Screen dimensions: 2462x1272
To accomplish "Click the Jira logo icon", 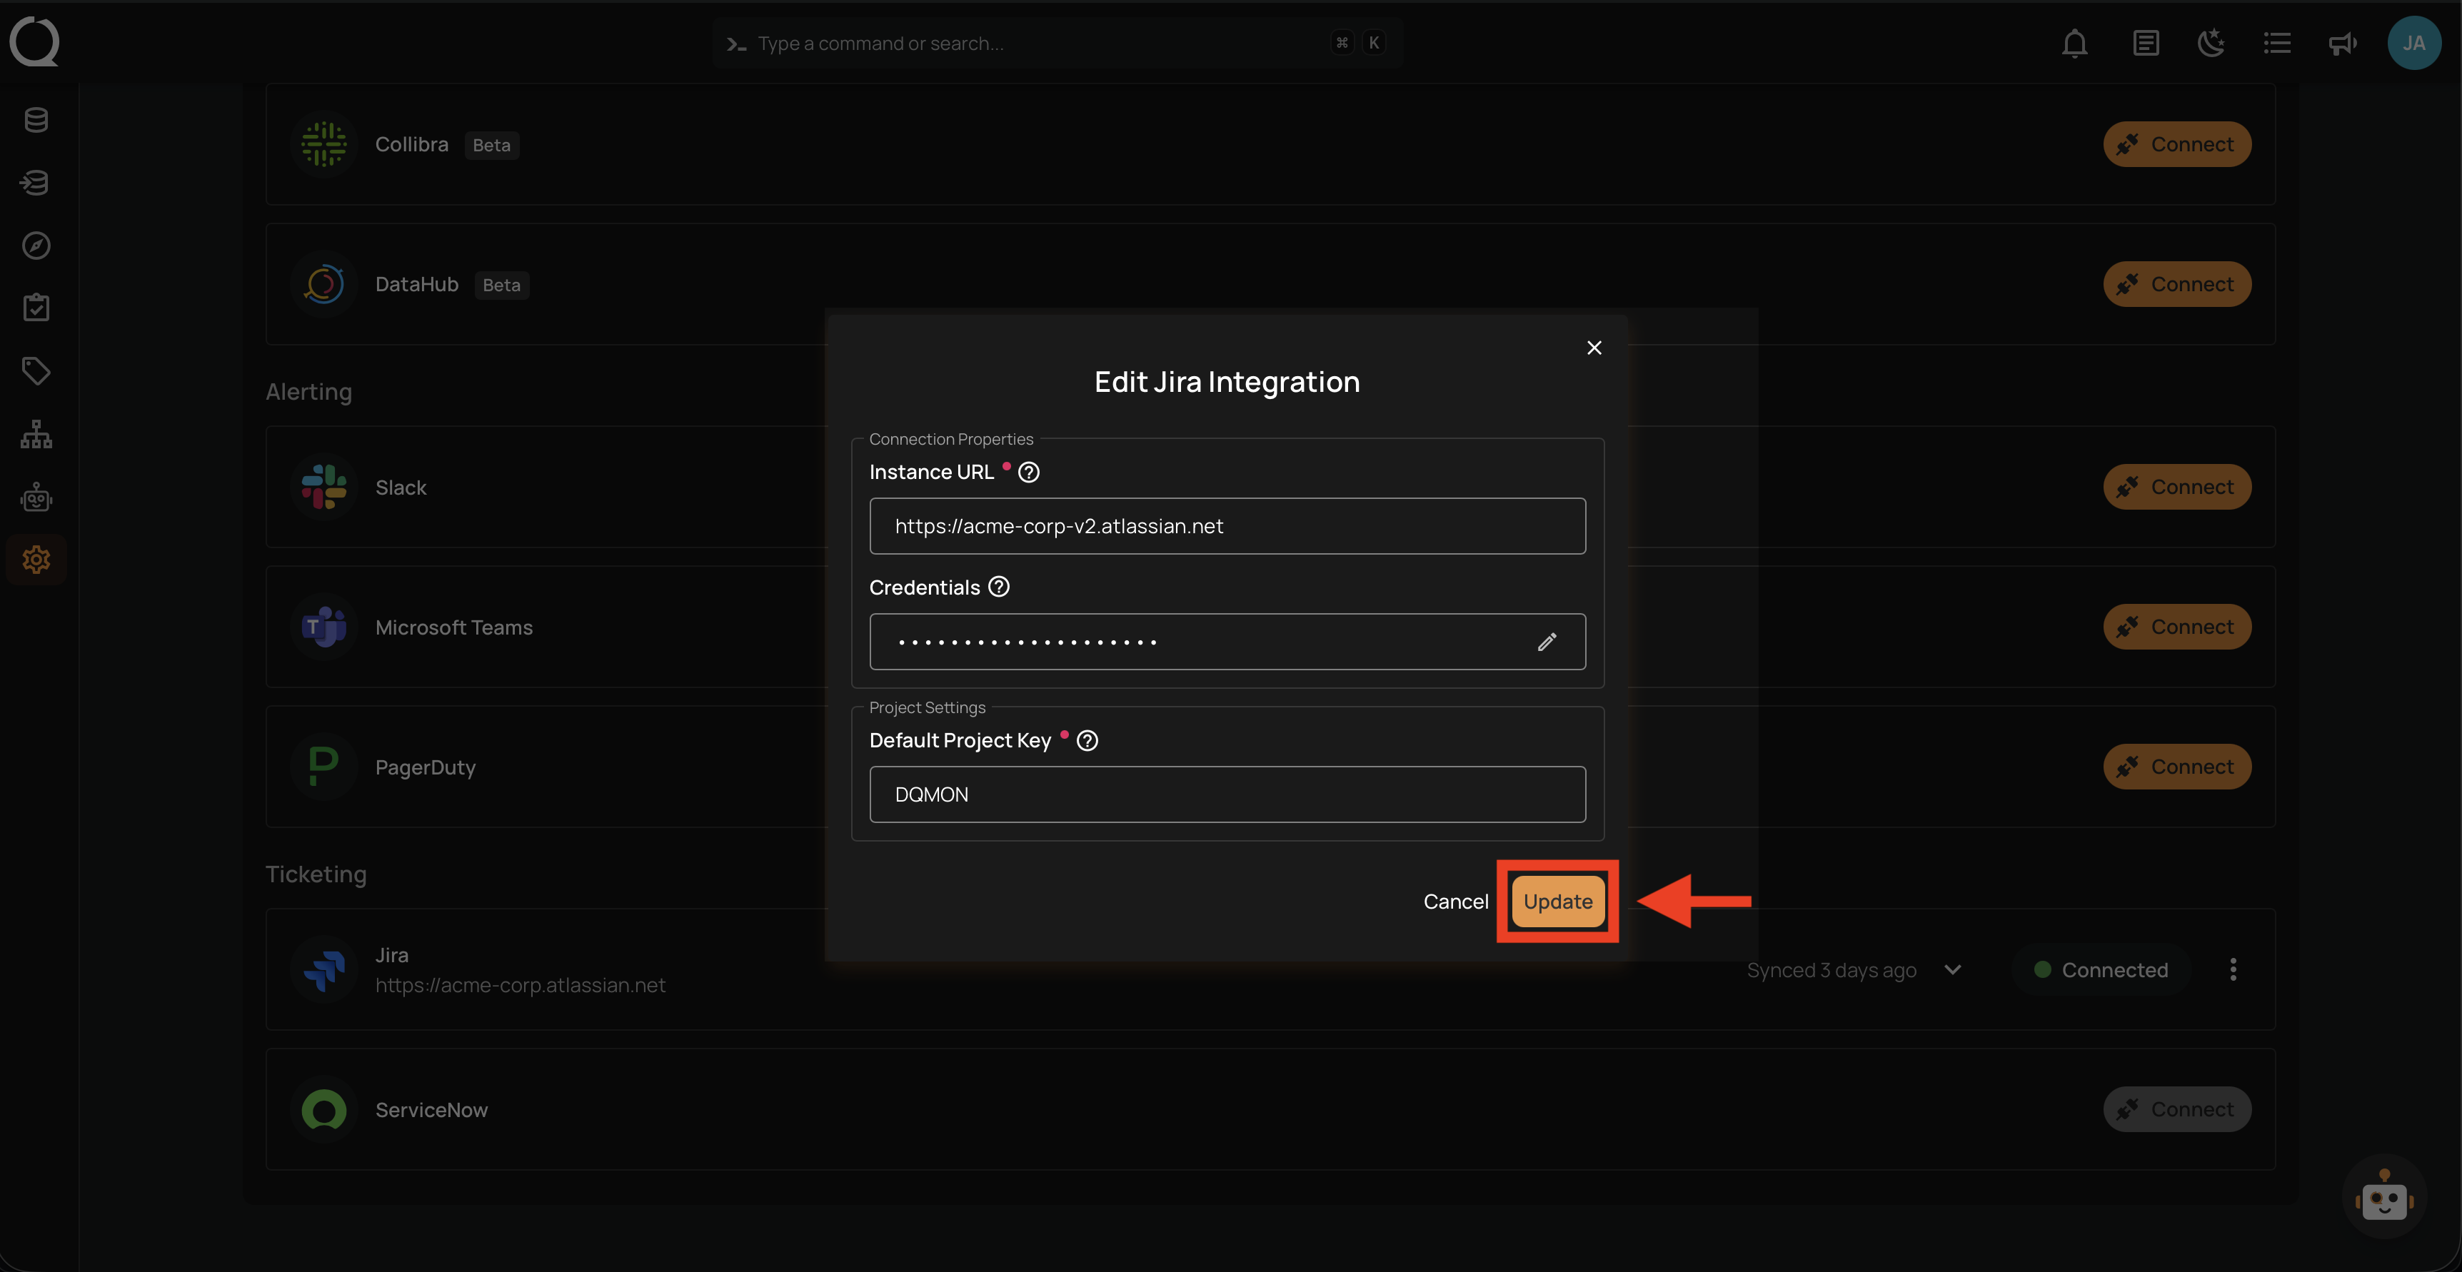I will tap(324, 969).
